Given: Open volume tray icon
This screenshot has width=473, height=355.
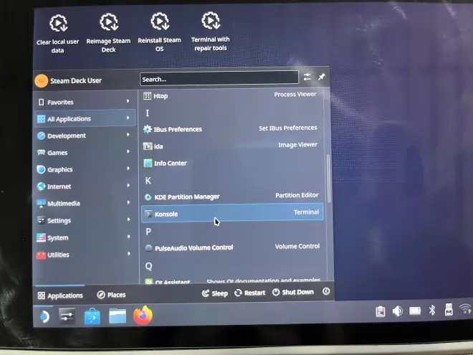Looking at the screenshot, I should (397, 311).
